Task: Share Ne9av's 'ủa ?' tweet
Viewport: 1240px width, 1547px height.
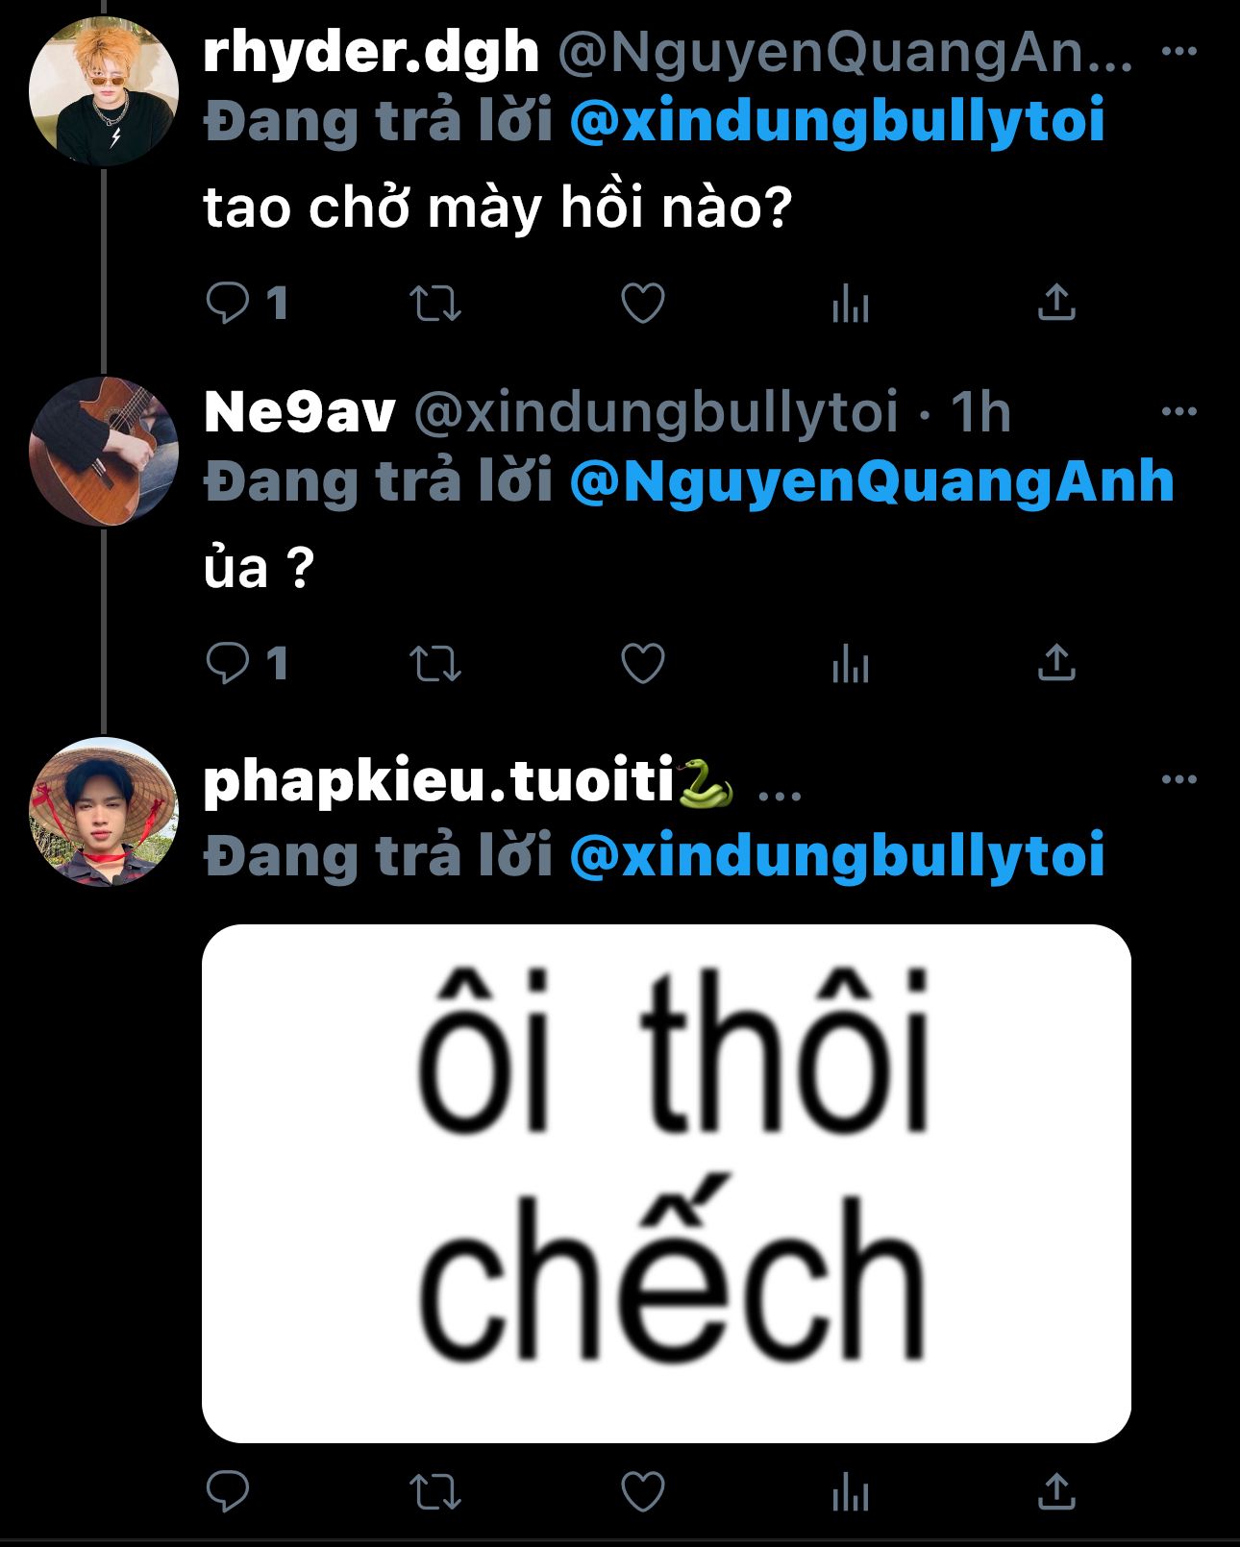Action: (1056, 662)
